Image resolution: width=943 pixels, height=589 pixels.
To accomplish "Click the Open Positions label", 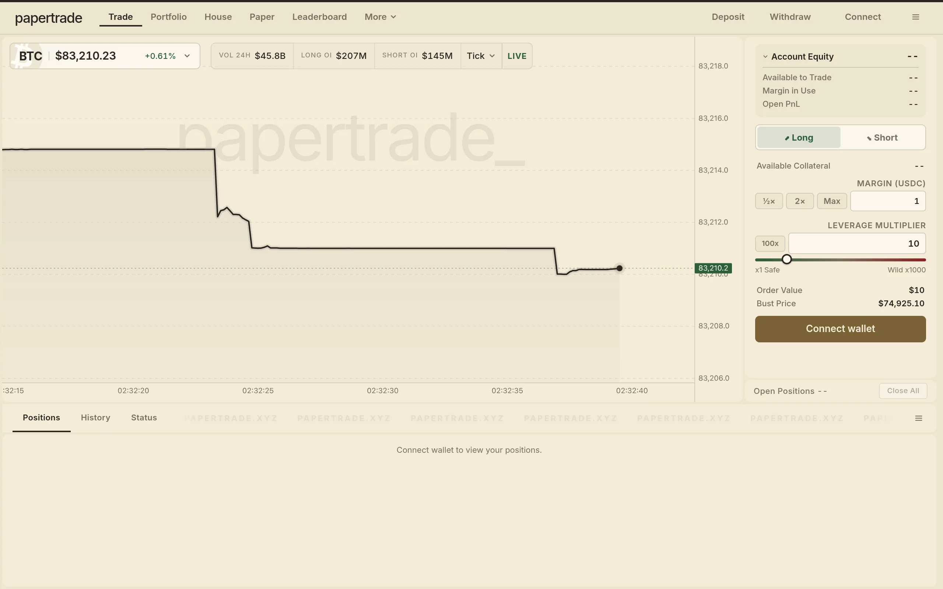I will pos(784,391).
